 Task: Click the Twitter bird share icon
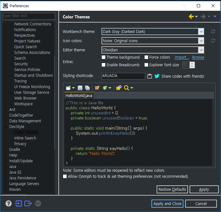pyautogui.click(x=157, y=76)
